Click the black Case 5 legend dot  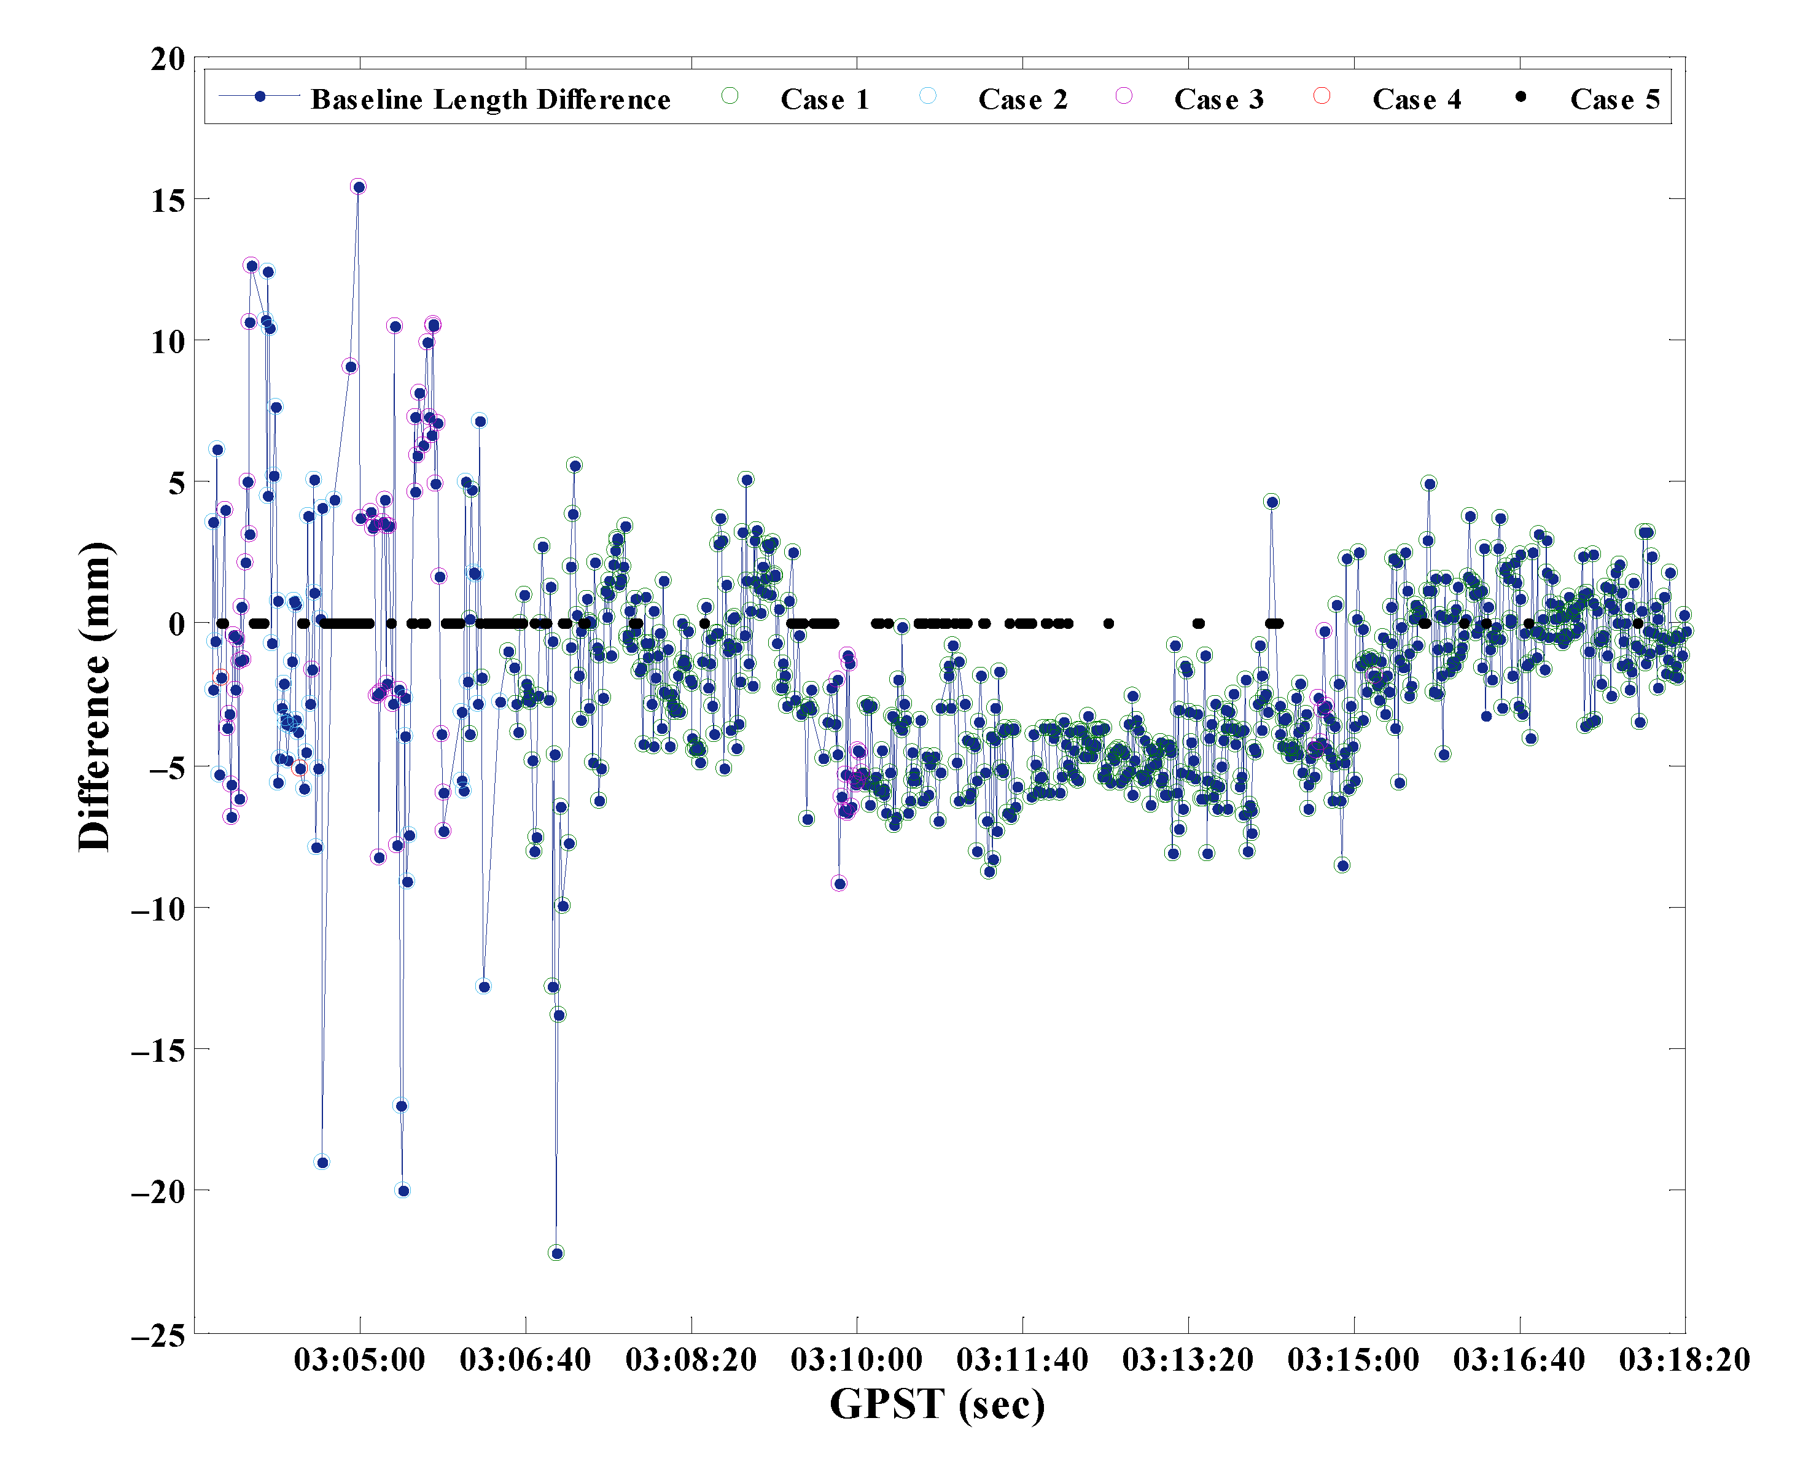tap(1520, 97)
